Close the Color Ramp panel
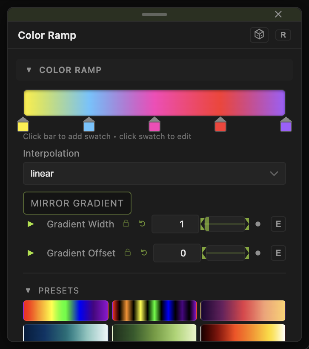 click(278, 14)
